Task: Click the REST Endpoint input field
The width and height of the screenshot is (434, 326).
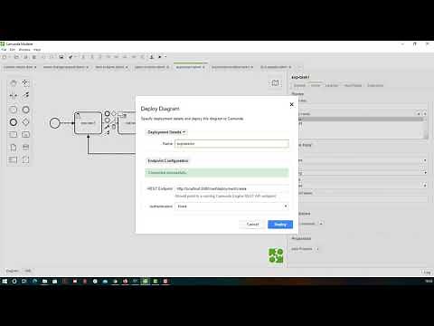Action: (x=231, y=188)
